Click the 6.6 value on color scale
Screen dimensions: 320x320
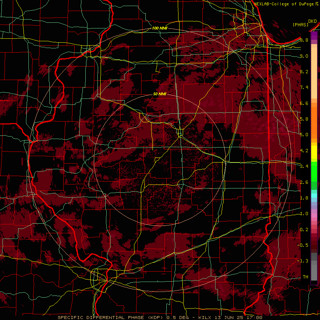304,103
